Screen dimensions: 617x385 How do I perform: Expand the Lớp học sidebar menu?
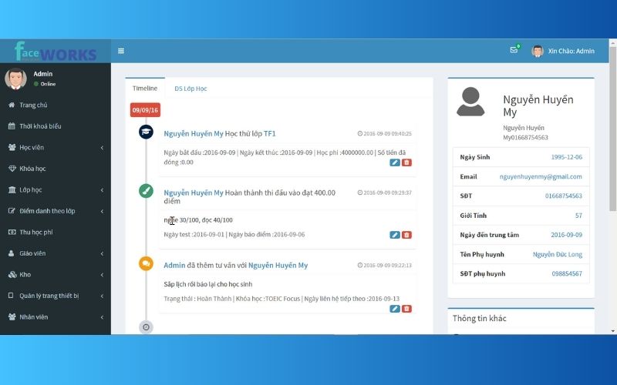coord(54,189)
